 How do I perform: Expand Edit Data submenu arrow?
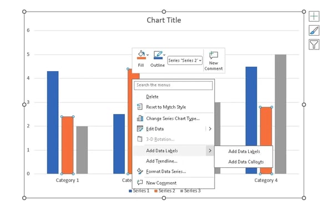point(210,128)
